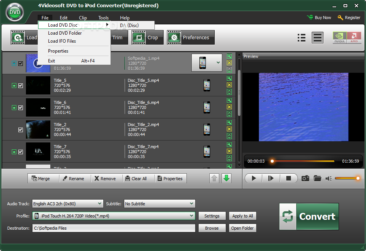This screenshot has width=366, height=251.
Task: Select D:\ (Disc) submenu entry
Action: pos(132,25)
